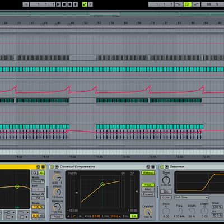This screenshot has width=224, height=224.
Task: Turn off the Classical Compression device activator
Action: tap(52, 166)
